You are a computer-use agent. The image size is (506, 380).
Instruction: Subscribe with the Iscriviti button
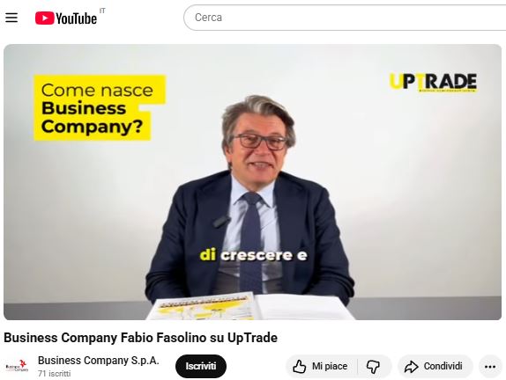(201, 366)
